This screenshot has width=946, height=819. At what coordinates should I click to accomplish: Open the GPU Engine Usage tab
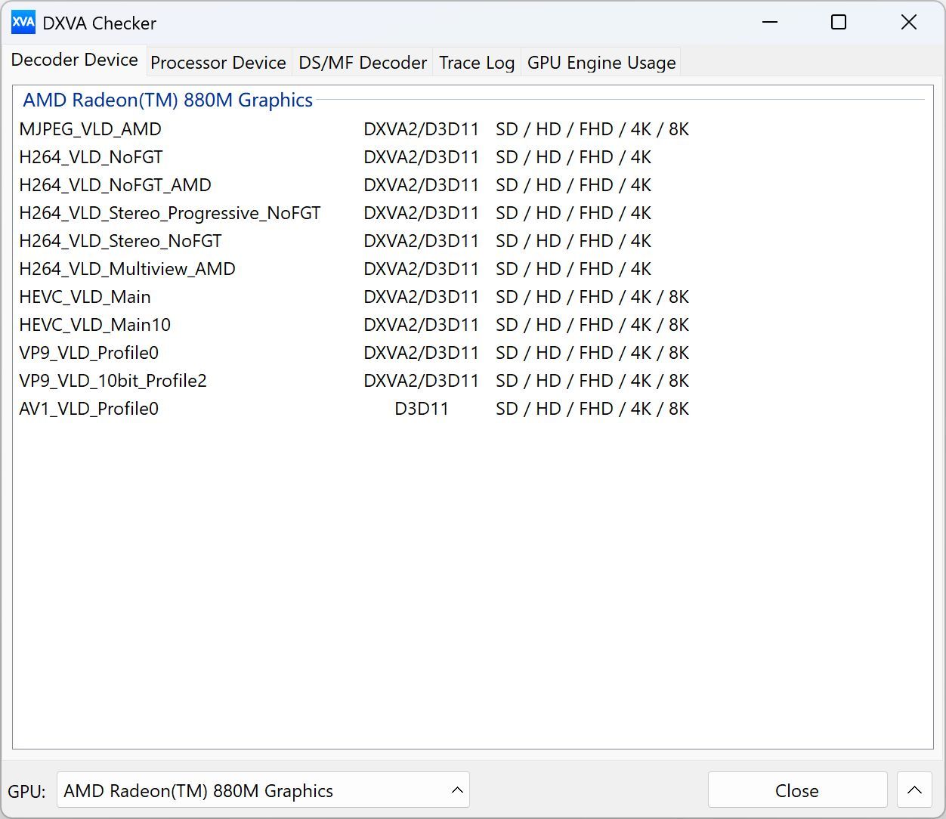click(601, 63)
